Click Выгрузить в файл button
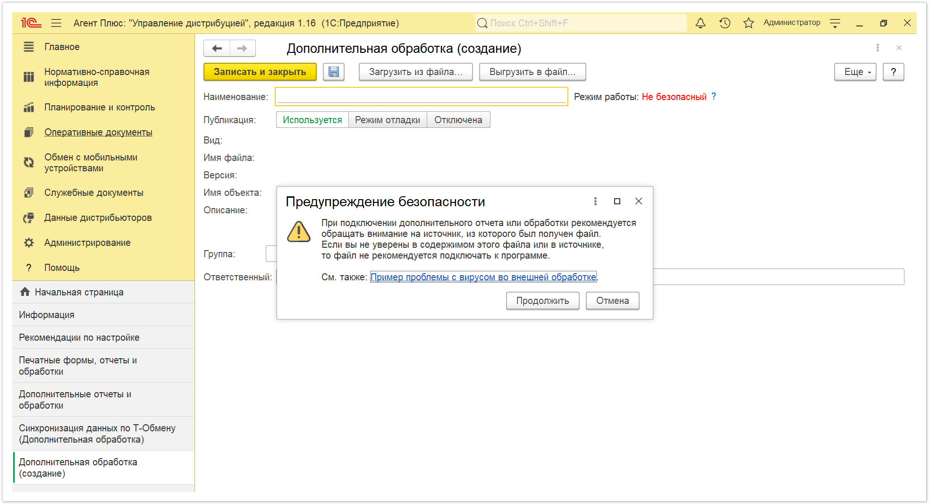The width and height of the screenshot is (929, 504). [532, 72]
